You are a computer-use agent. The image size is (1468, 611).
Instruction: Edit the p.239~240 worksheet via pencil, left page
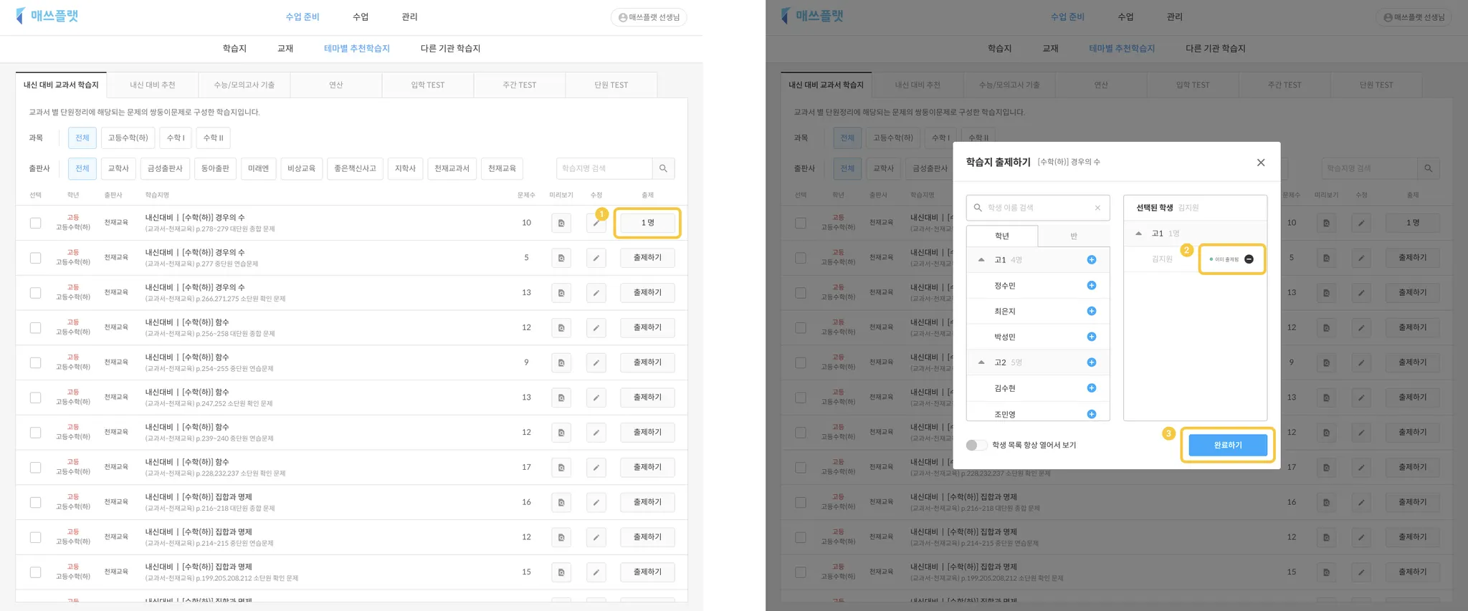click(596, 433)
